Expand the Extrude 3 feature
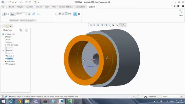185x104 pixels. tap(3, 64)
